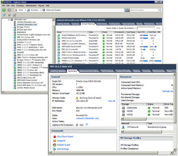This screenshot has height=156, width=178.
Task: Click the EBS panel scroll-down arrow
Action: pos(174,149)
